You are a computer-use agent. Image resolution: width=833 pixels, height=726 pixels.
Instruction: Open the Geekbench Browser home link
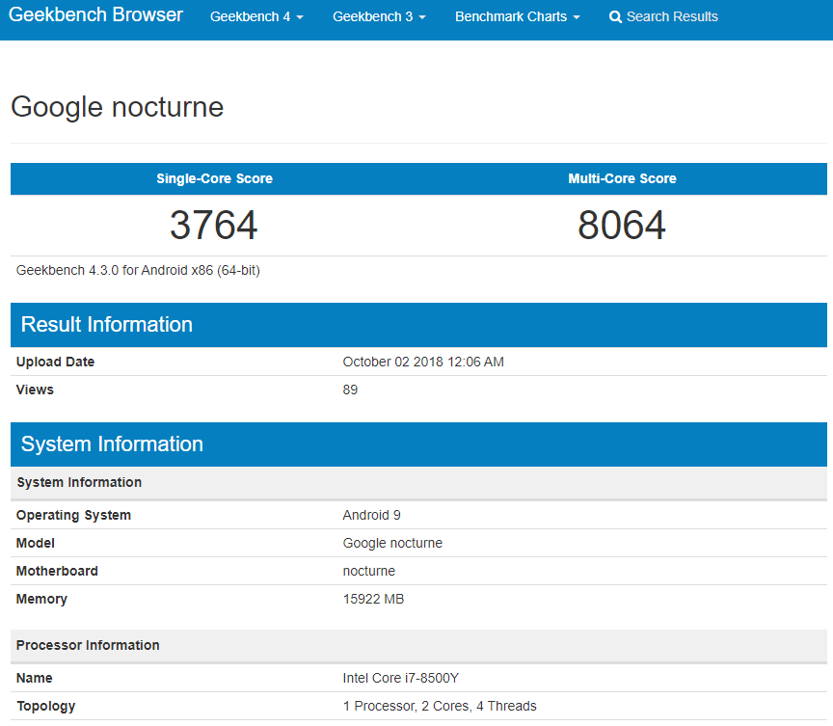pos(95,14)
